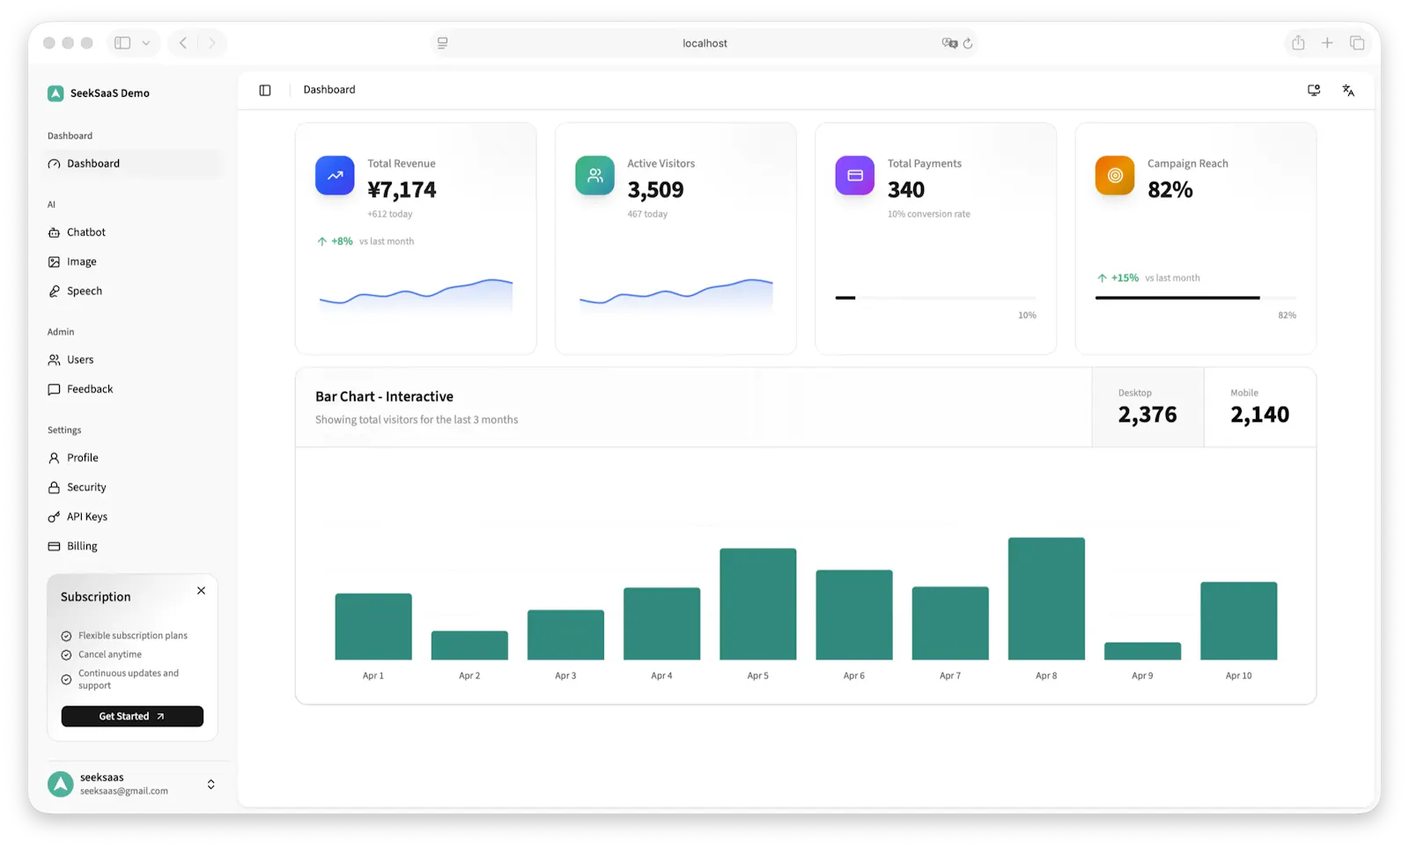Go to Feedback admin page
Screen dimensions: 1409x848
(132, 389)
